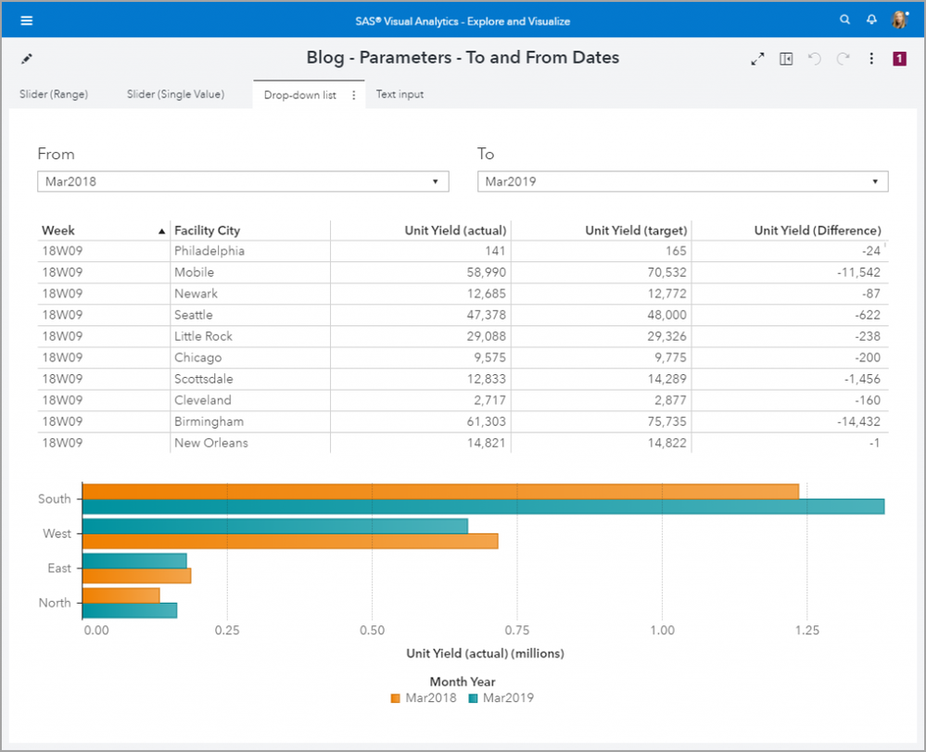Image resolution: width=926 pixels, height=752 pixels.
Task: Expand report to full screen
Action: click(x=757, y=58)
